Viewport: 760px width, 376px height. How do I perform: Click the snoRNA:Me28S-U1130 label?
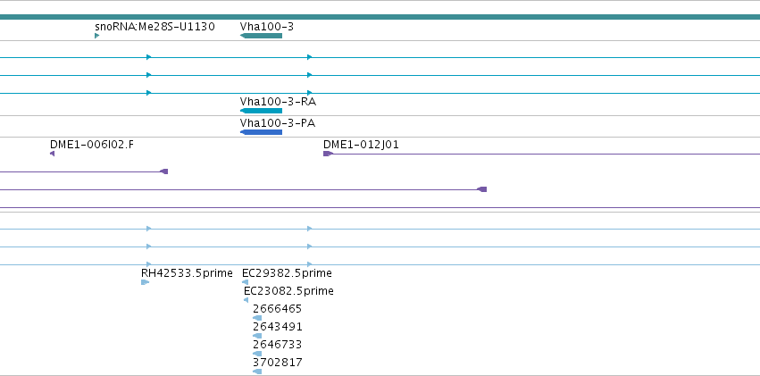155,27
